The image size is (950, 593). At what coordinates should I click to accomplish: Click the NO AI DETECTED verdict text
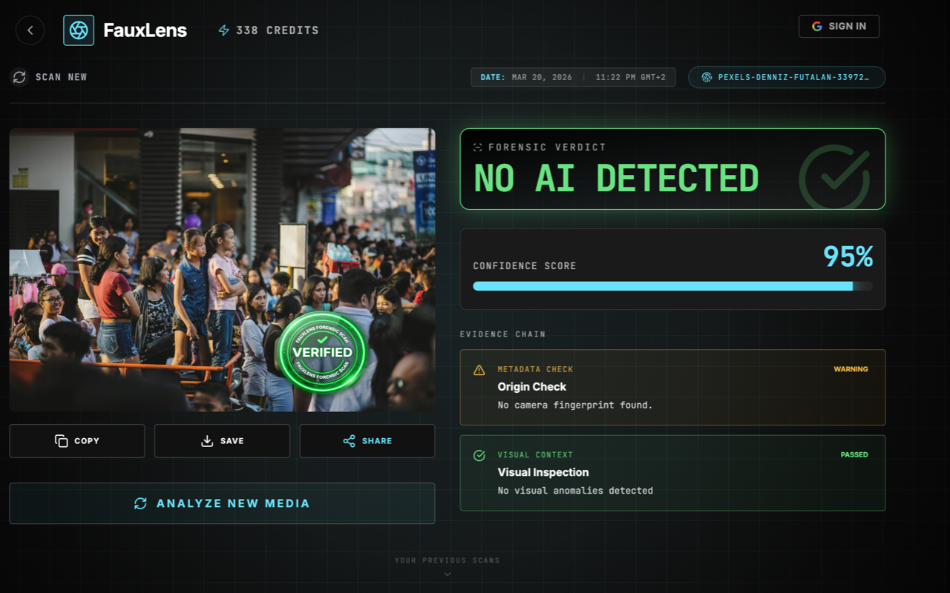[616, 178]
